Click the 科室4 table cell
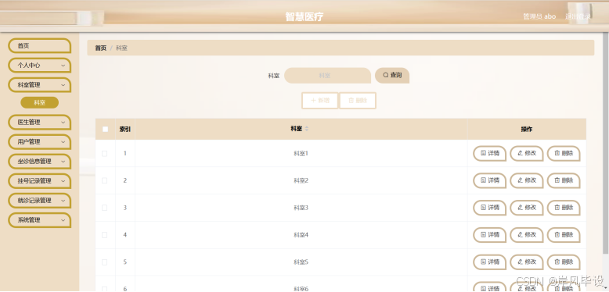Image resolution: width=609 pixels, height=292 pixels. coord(301,235)
